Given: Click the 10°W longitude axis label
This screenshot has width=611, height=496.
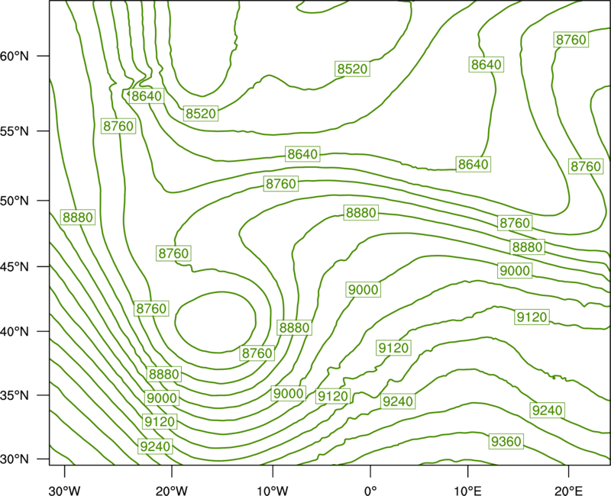Looking at the screenshot, I should 273,490.
